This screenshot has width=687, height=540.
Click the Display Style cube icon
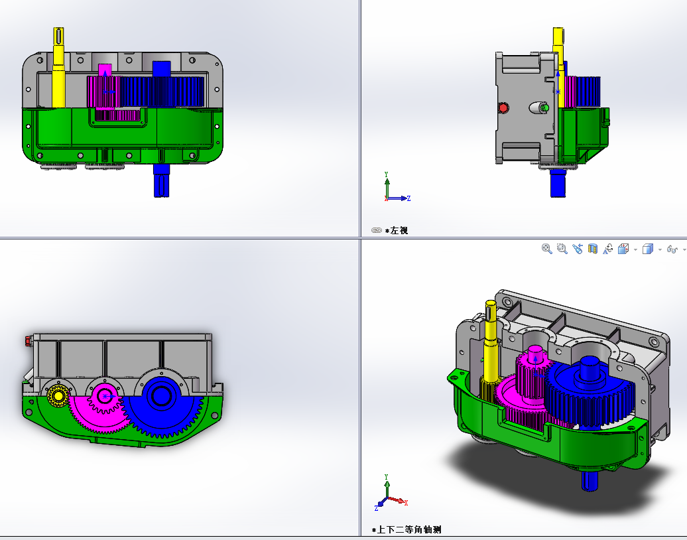tap(648, 249)
